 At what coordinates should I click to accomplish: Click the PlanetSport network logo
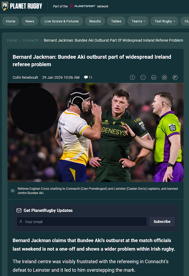click(x=82, y=6)
